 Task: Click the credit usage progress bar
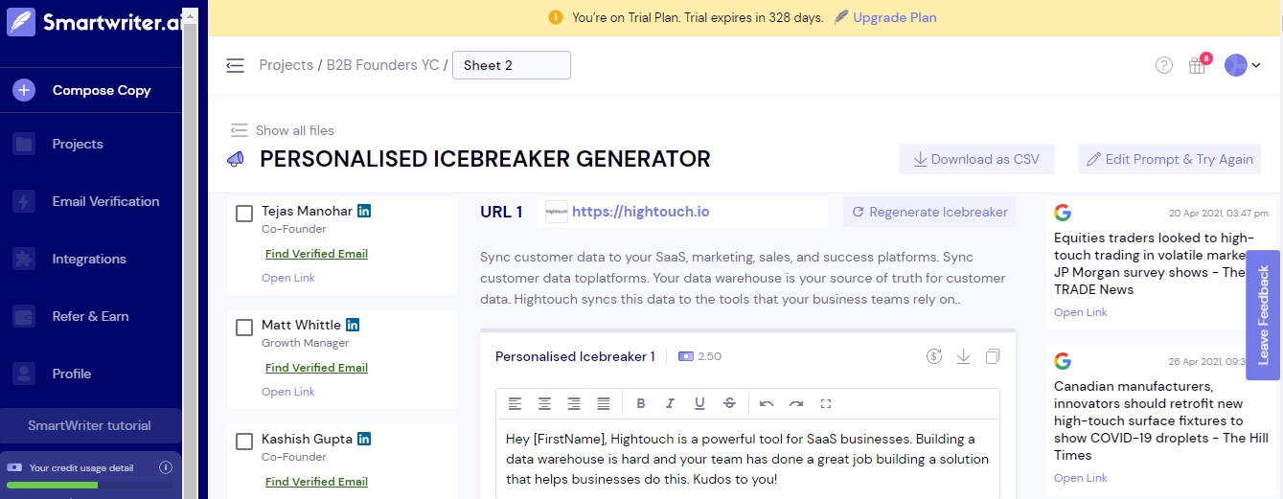pos(90,486)
